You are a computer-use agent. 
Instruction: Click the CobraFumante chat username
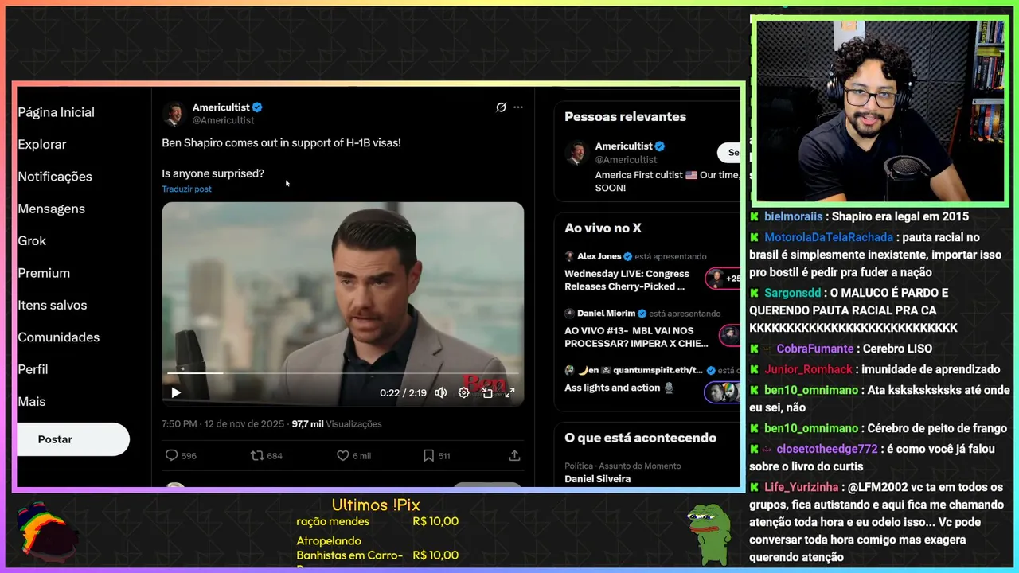tap(814, 349)
